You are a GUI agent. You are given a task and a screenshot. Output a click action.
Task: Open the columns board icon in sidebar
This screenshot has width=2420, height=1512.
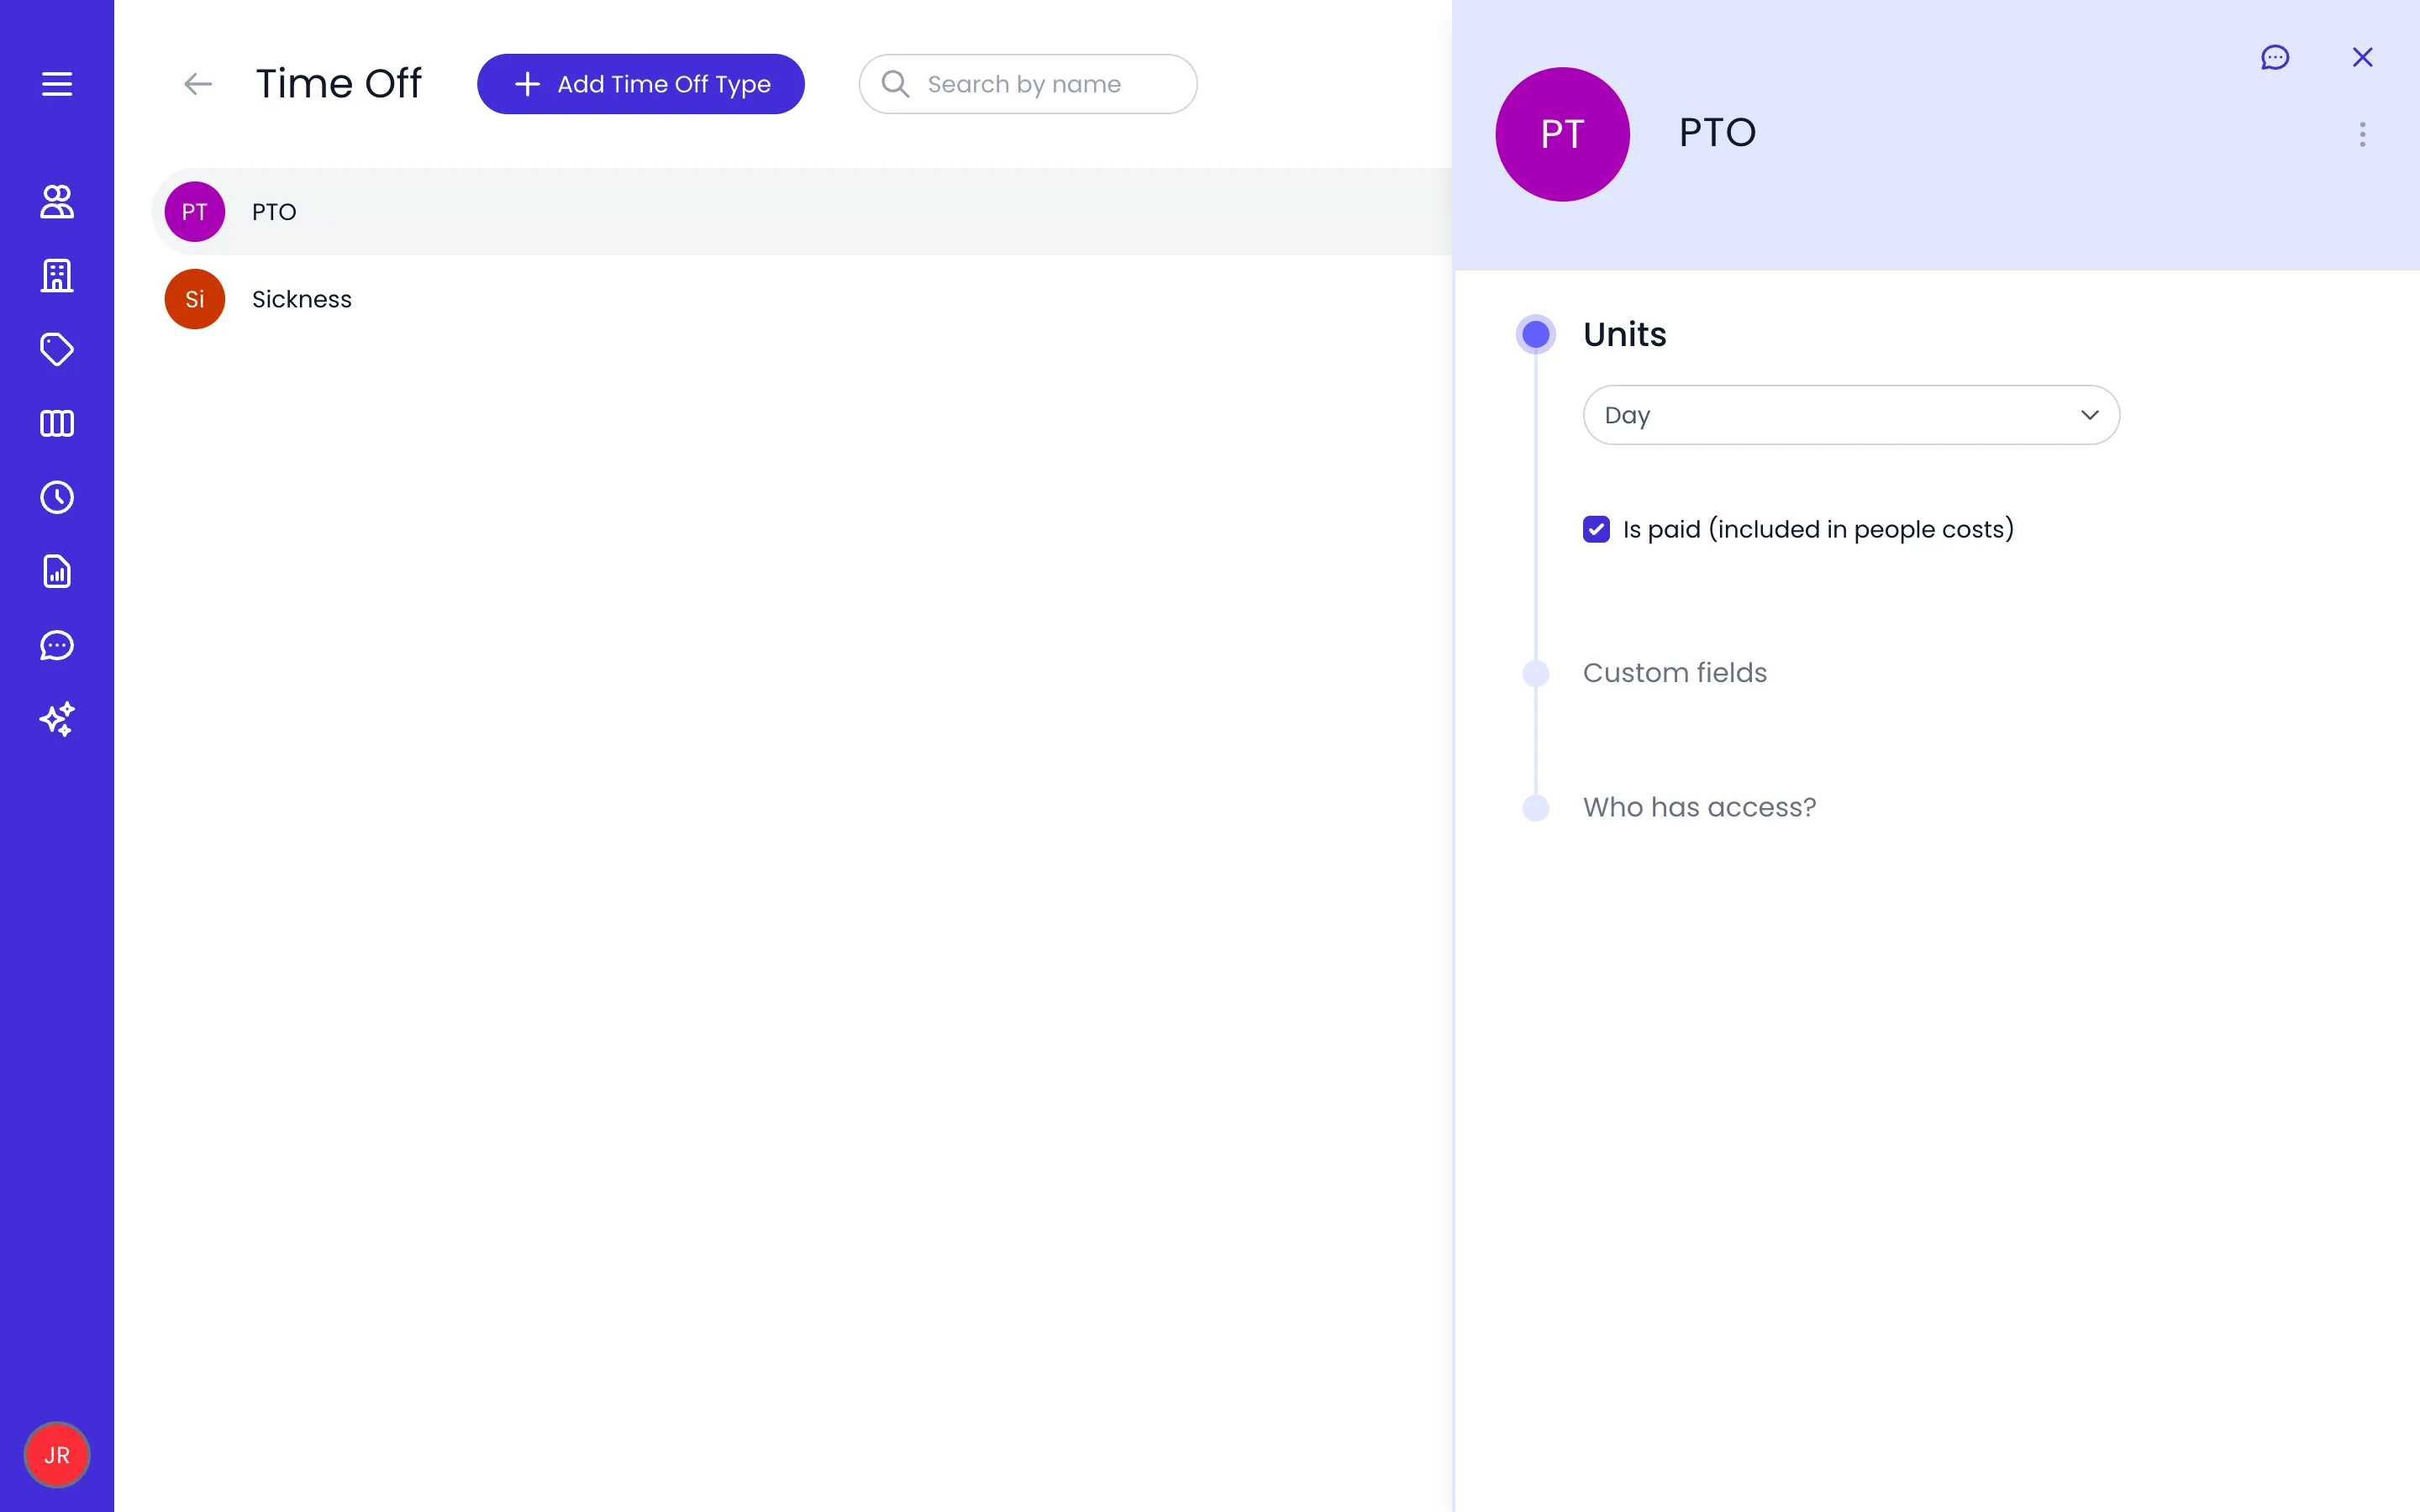57,423
